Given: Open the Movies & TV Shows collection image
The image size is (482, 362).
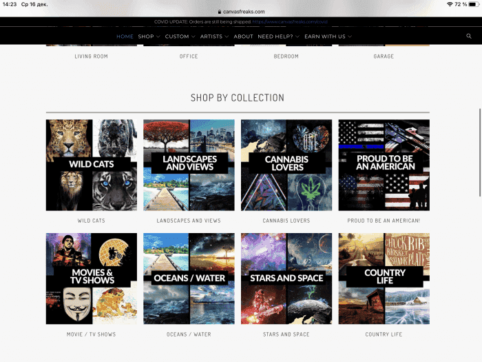Looking at the screenshot, I should [x=91, y=279].
